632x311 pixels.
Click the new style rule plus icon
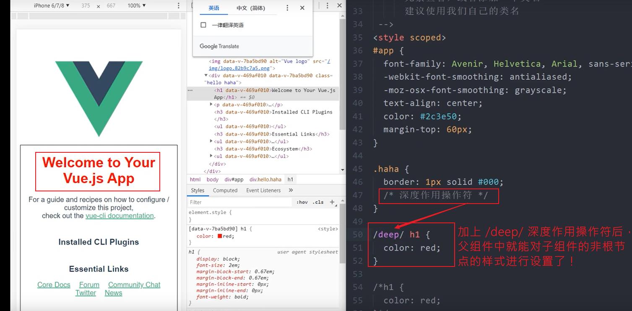click(332, 202)
